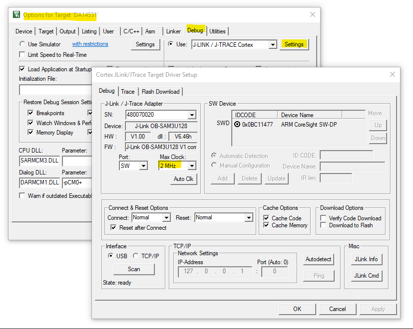
Task: Expand the Connect Normal dropdown
Action: coord(166,218)
